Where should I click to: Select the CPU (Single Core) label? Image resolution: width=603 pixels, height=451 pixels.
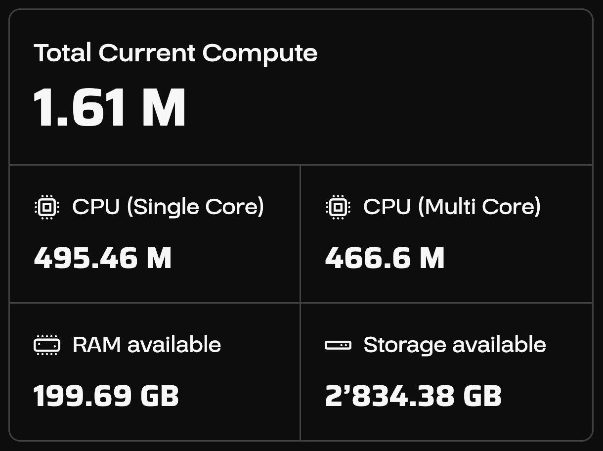click(x=168, y=207)
